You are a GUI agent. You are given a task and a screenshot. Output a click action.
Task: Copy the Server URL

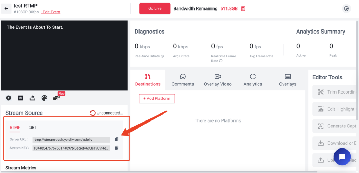117,139
